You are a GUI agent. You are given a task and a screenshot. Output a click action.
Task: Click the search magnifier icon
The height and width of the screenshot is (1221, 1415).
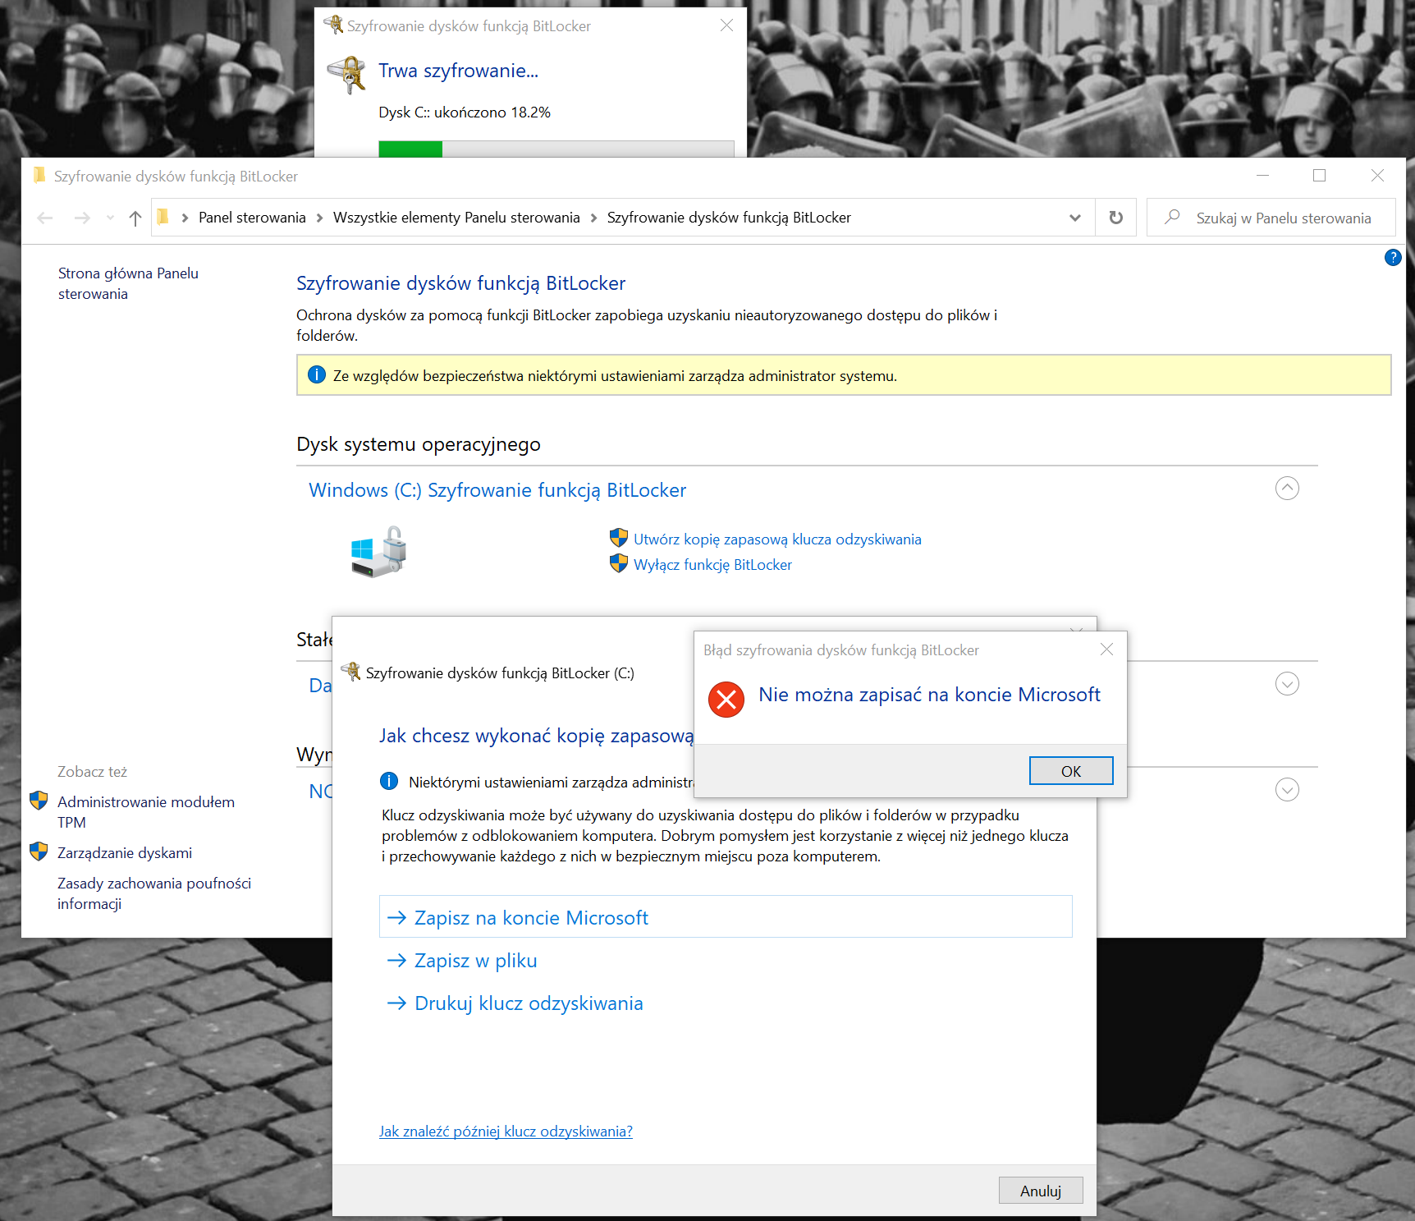[1173, 217]
